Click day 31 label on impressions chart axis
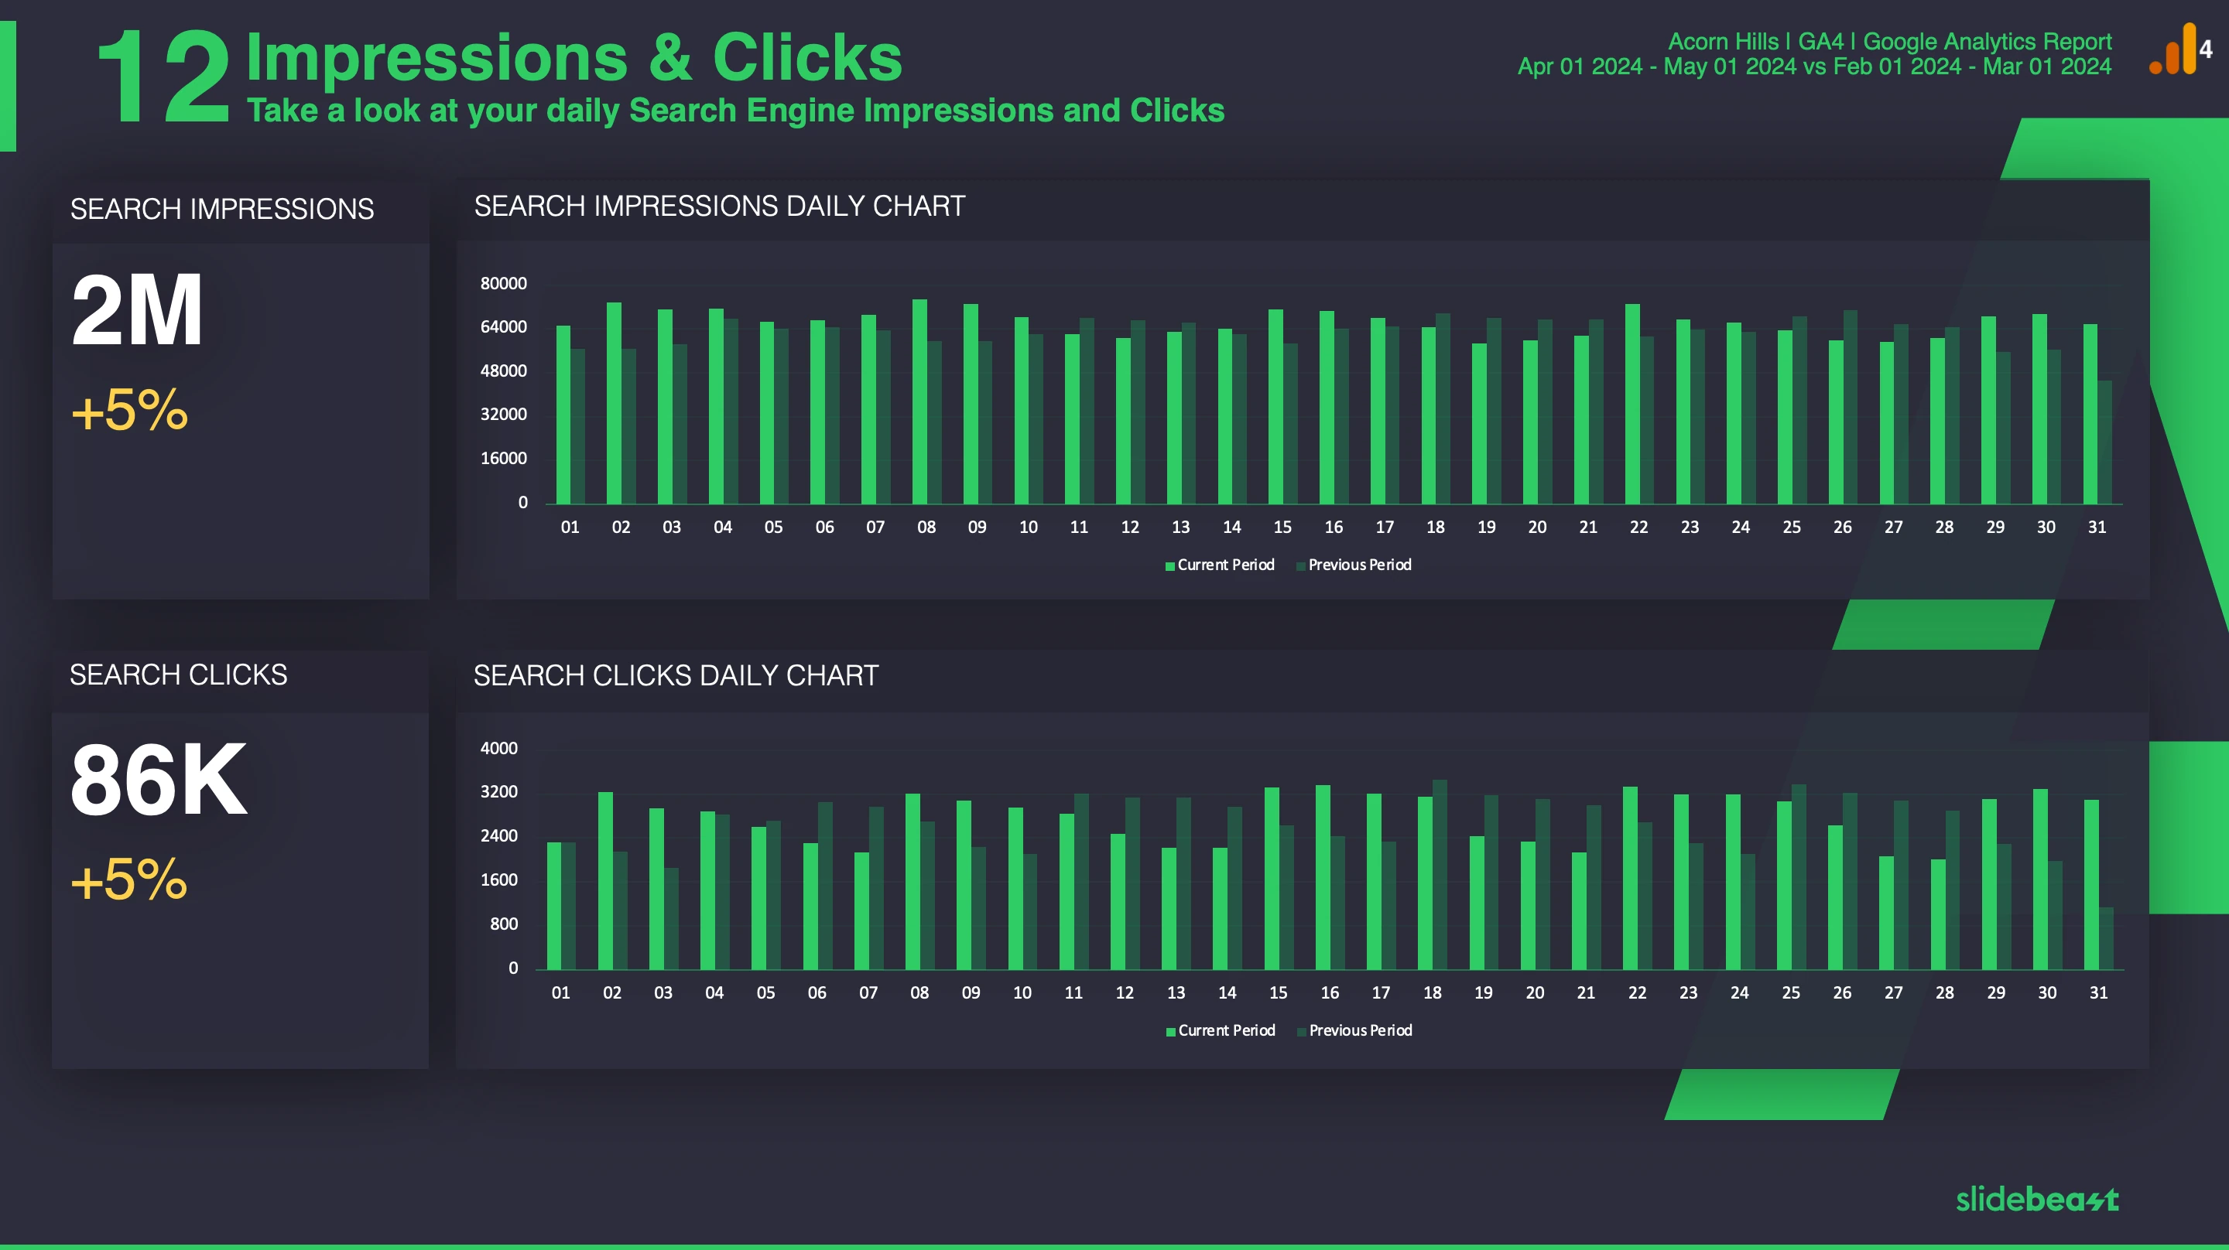 pos(2097,527)
